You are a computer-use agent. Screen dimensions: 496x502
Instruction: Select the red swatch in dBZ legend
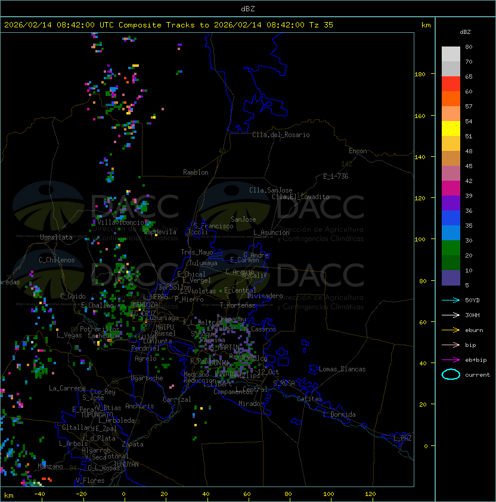click(x=451, y=84)
